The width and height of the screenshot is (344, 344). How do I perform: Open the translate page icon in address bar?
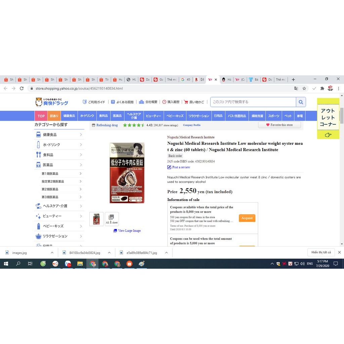pyautogui.click(x=296, y=88)
